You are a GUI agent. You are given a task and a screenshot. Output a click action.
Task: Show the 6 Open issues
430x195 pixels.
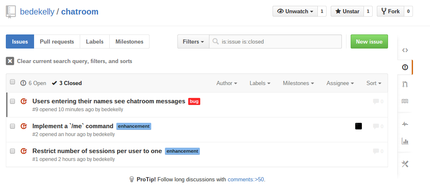click(33, 83)
